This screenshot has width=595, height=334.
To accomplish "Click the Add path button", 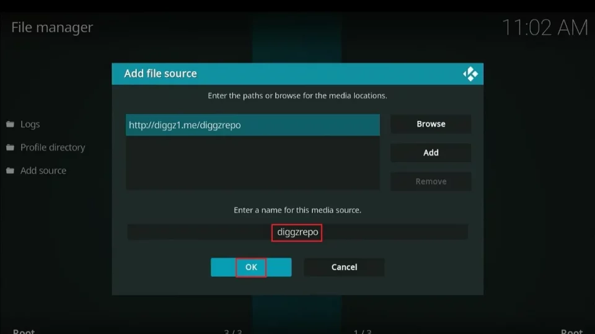I will [431, 152].
